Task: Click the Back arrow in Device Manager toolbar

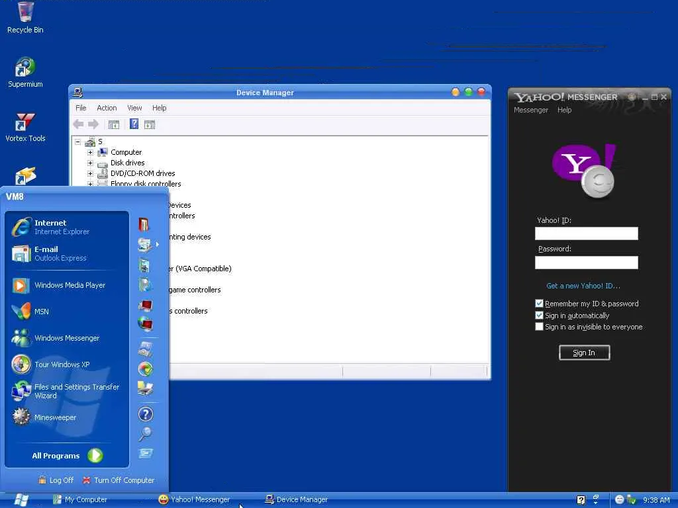Action: (78, 124)
